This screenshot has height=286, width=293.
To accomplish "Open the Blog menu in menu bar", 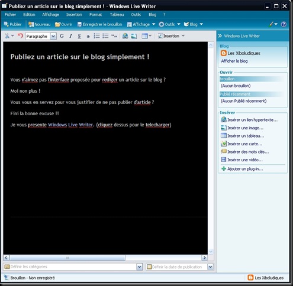I will click(x=152, y=15).
